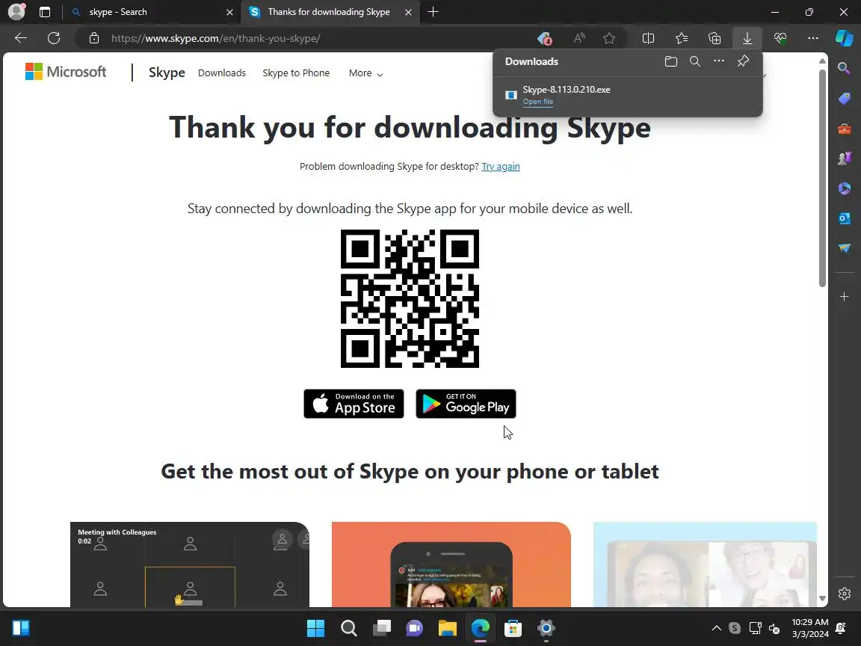Open the Skype tray icon

click(735, 628)
